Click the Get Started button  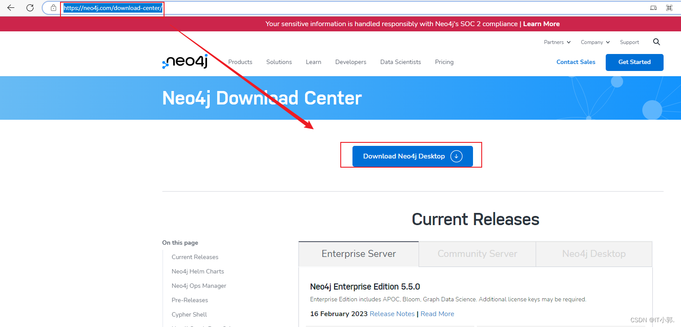pyautogui.click(x=634, y=62)
